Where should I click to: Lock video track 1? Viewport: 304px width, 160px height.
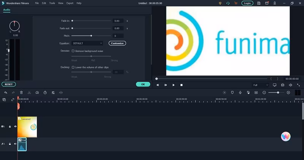coord(10,127)
